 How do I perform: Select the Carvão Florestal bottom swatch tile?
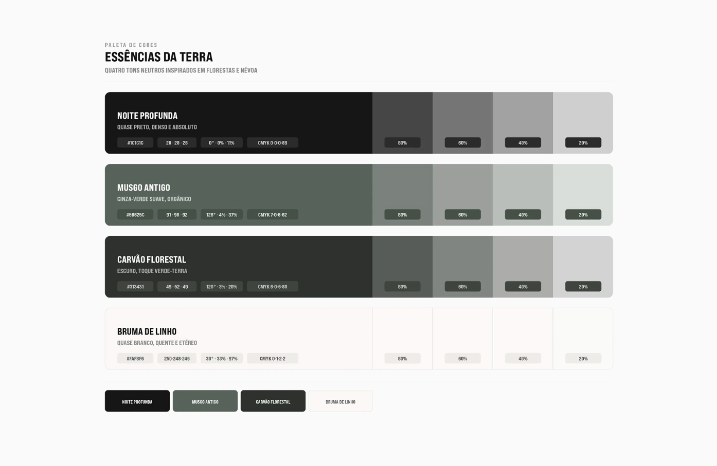(x=273, y=401)
